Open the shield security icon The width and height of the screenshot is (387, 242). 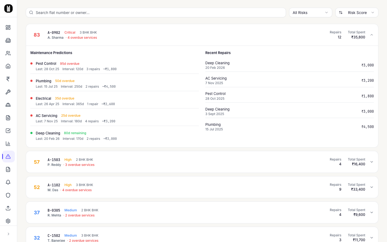(8, 195)
